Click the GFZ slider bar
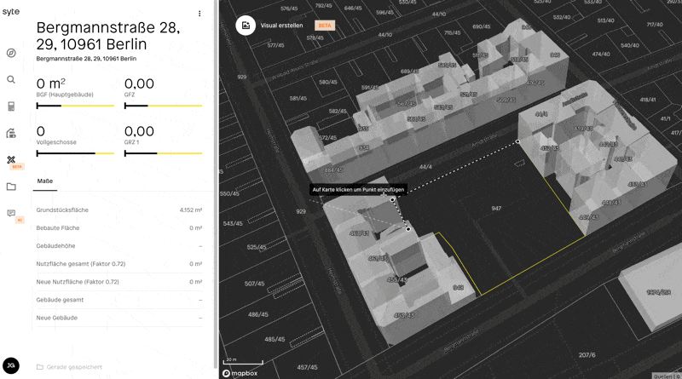The image size is (682, 379). point(163,106)
